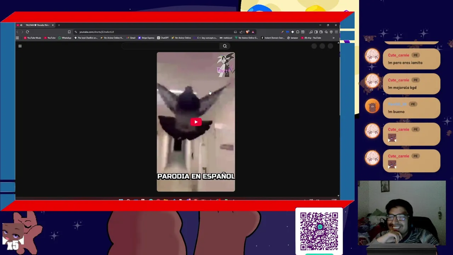Screen dimensions: 453x255
Task: Reload the page with the refresh icon
Action: 27,32
